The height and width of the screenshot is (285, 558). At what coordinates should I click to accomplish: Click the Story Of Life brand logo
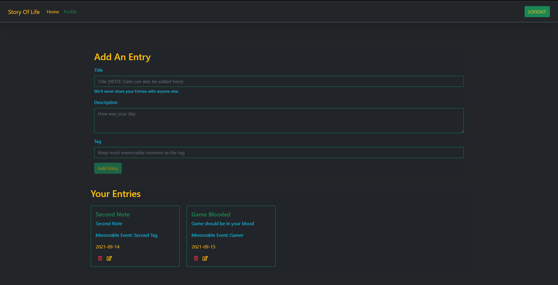24,12
